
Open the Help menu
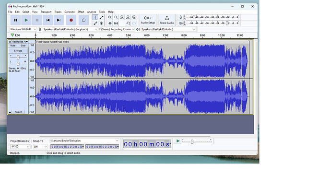(x=111, y=12)
